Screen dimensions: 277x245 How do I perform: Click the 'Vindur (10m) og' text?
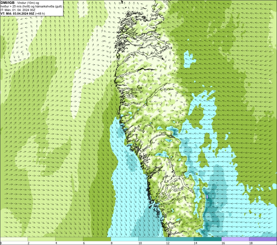point(28,3)
